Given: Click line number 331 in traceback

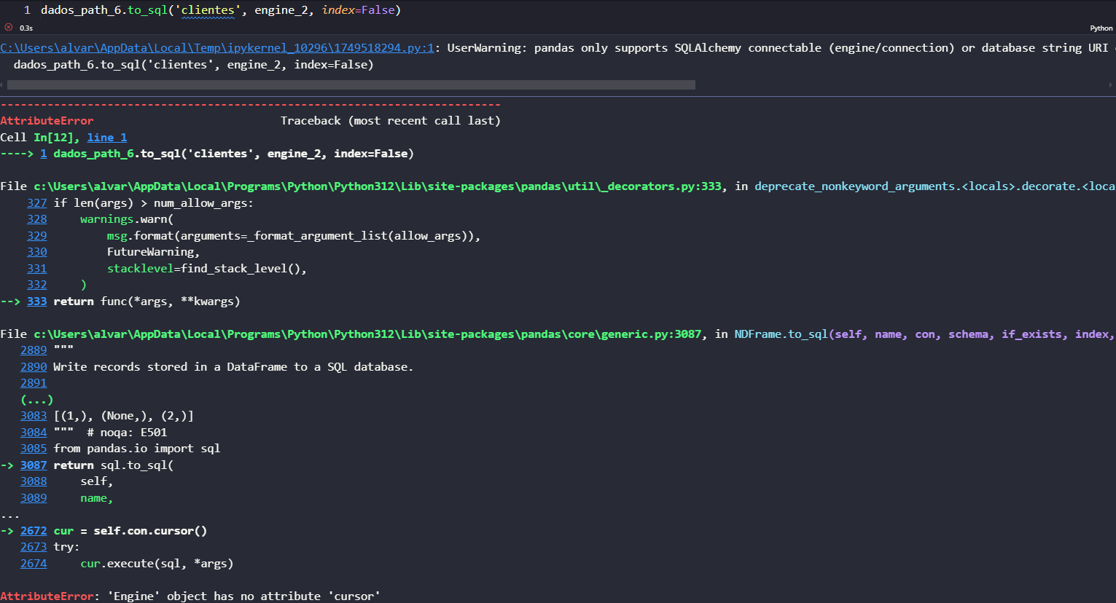Looking at the screenshot, I should point(36,269).
